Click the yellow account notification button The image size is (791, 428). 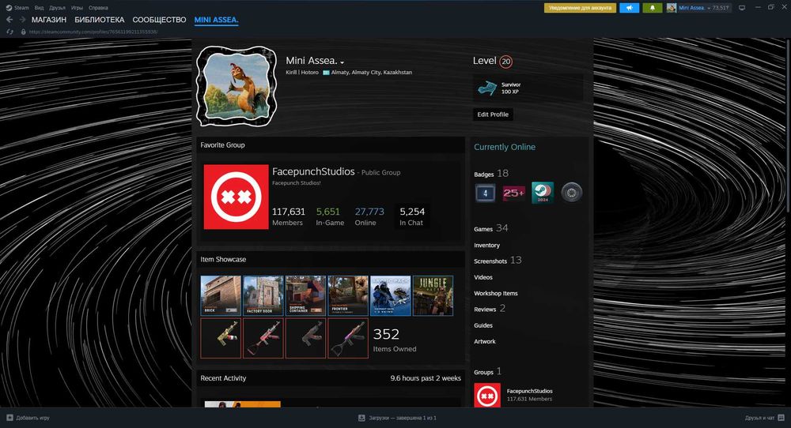click(x=580, y=8)
